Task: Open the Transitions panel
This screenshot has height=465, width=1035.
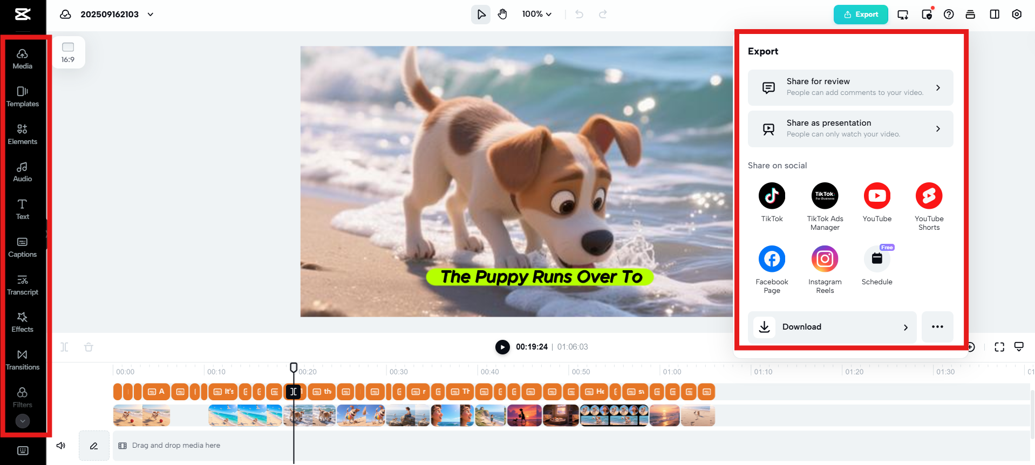Action: [x=23, y=360]
